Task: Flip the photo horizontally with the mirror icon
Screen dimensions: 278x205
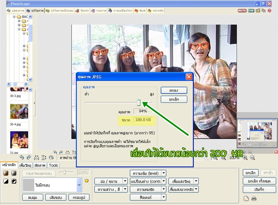Action: coord(37,157)
